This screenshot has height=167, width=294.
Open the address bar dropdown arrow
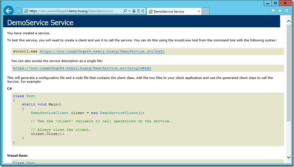(129, 11)
